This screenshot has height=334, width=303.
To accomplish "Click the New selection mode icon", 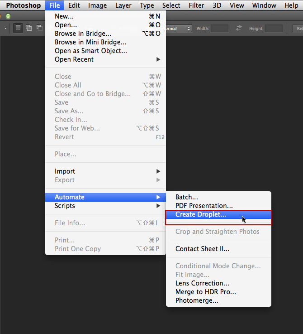I will 18,28.
